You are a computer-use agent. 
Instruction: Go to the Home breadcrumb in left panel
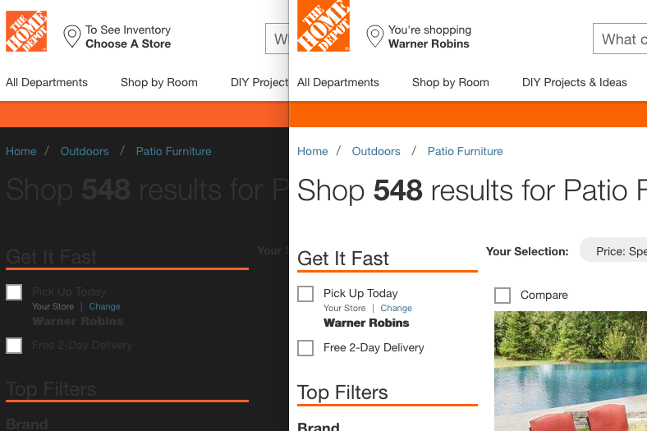[21, 151]
